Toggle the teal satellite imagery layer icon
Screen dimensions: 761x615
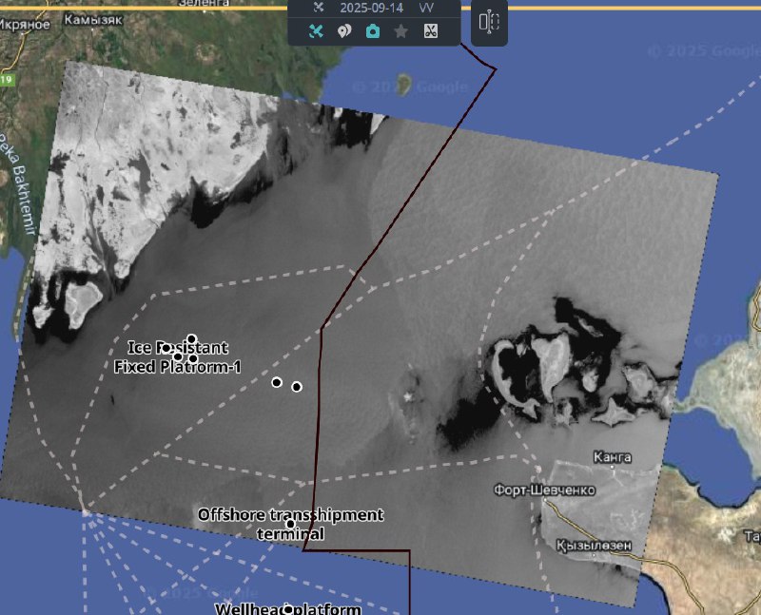pos(317,31)
